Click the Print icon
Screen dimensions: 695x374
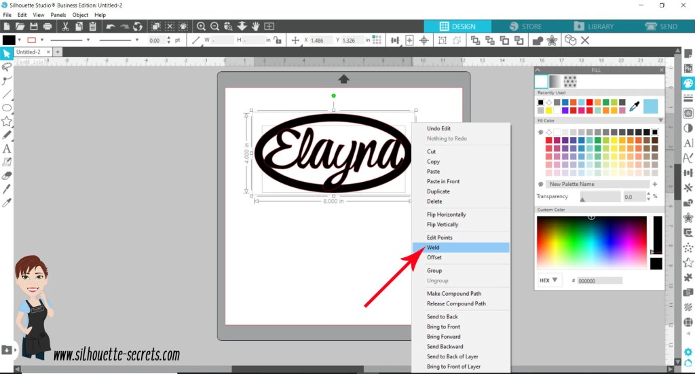pyautogui.click(x=48, y=26)
